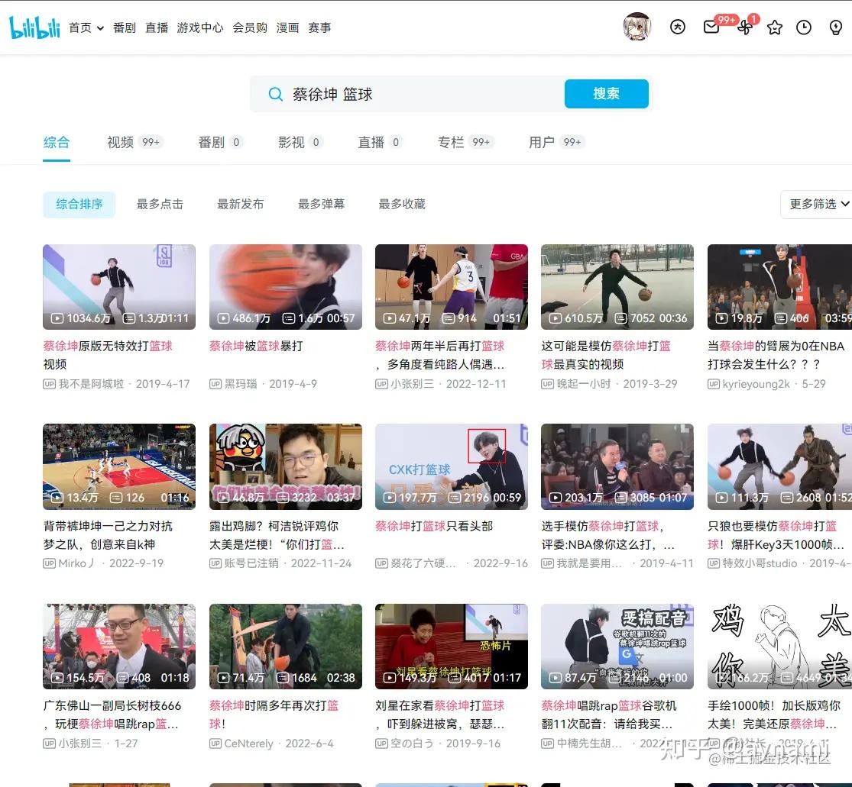Sort results by 最多点击
The image size is (852, 787).
point(160,205)
